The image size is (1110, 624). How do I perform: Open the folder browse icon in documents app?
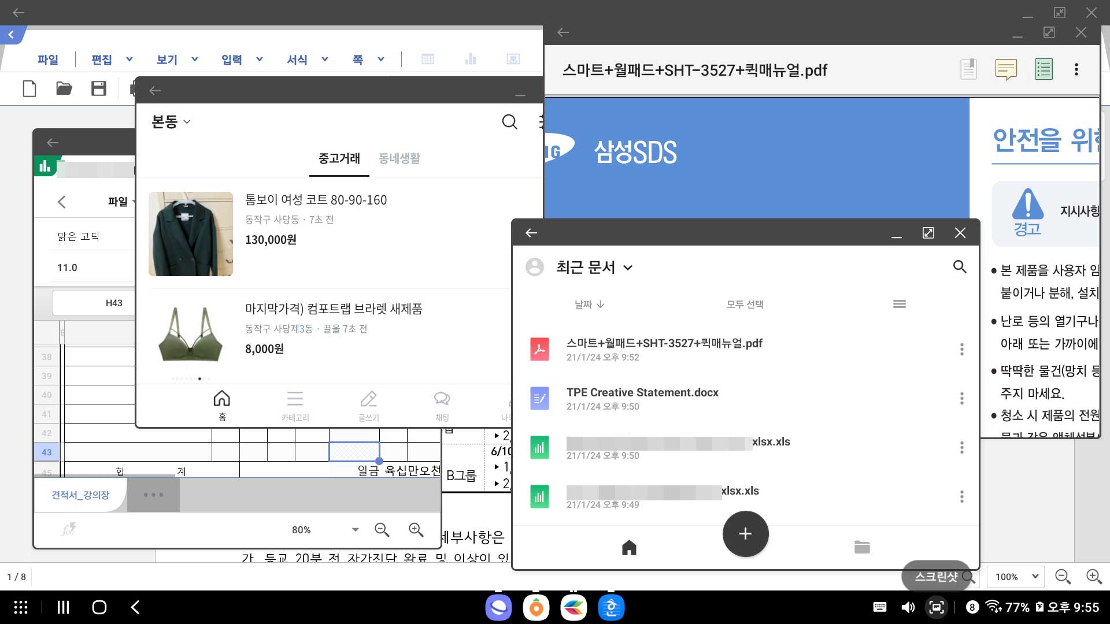coord(861,547)
